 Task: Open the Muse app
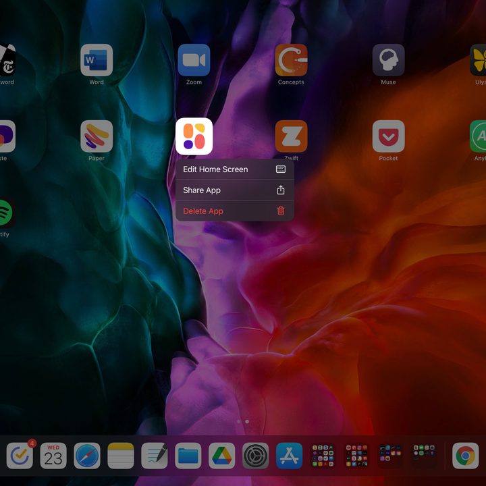(388, 60)
